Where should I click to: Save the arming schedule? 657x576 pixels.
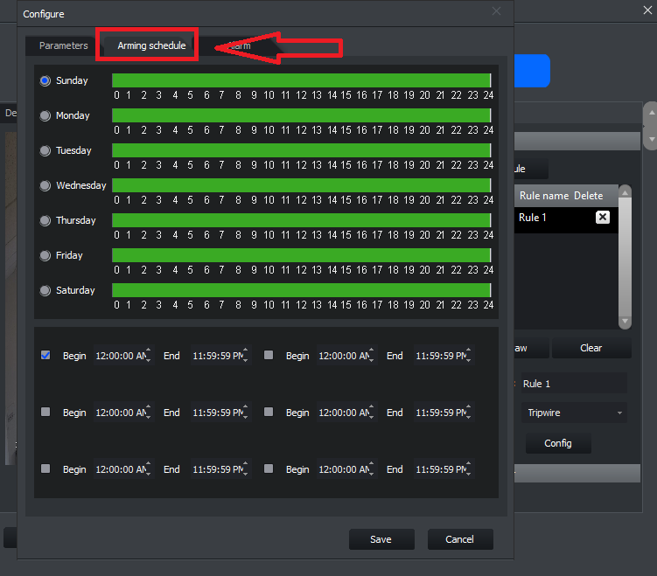[x=381, y=539]
